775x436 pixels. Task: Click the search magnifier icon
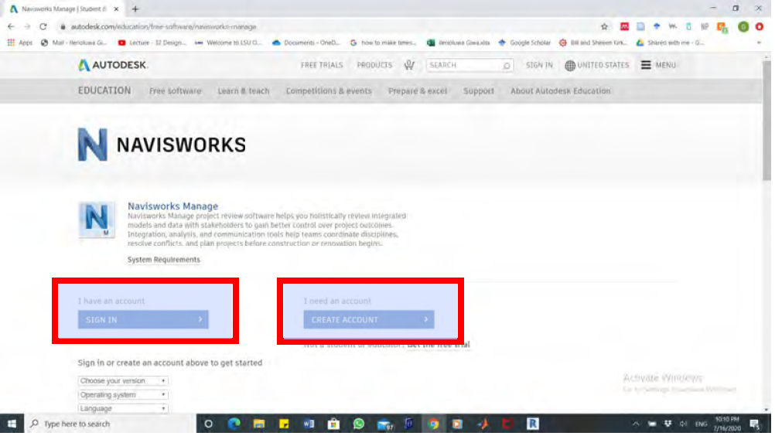[507, 66]
